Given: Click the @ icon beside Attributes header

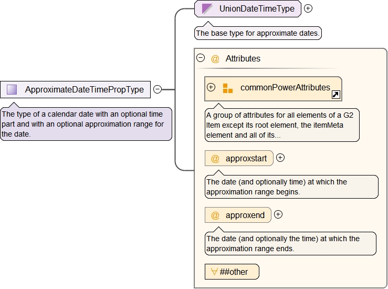Looking at the screenshot, I should point(215,59).
